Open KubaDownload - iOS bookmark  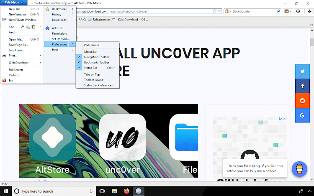tap(130, 20)
